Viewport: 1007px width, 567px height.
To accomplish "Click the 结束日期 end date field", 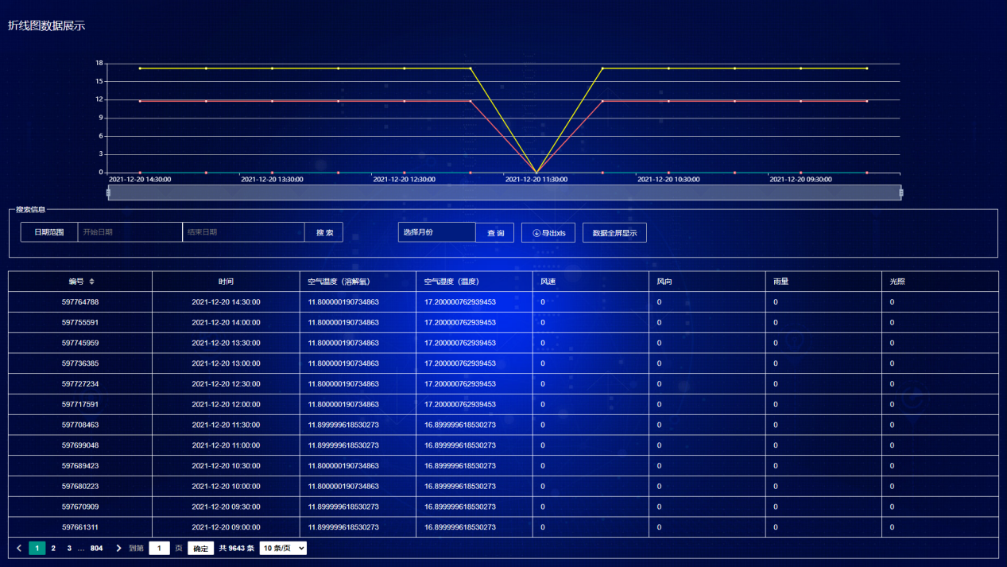I will (243, 232).
